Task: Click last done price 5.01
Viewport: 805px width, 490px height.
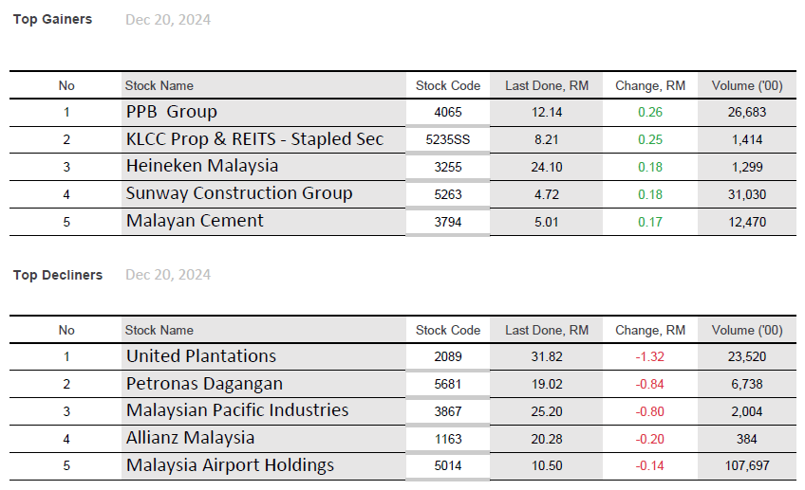Action: pos(547,222)
